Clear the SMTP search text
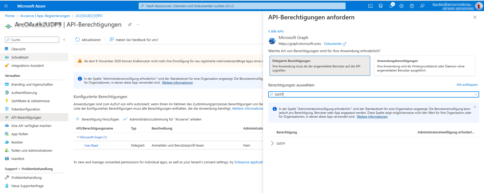484x193 pixels. tap(476, 94)
